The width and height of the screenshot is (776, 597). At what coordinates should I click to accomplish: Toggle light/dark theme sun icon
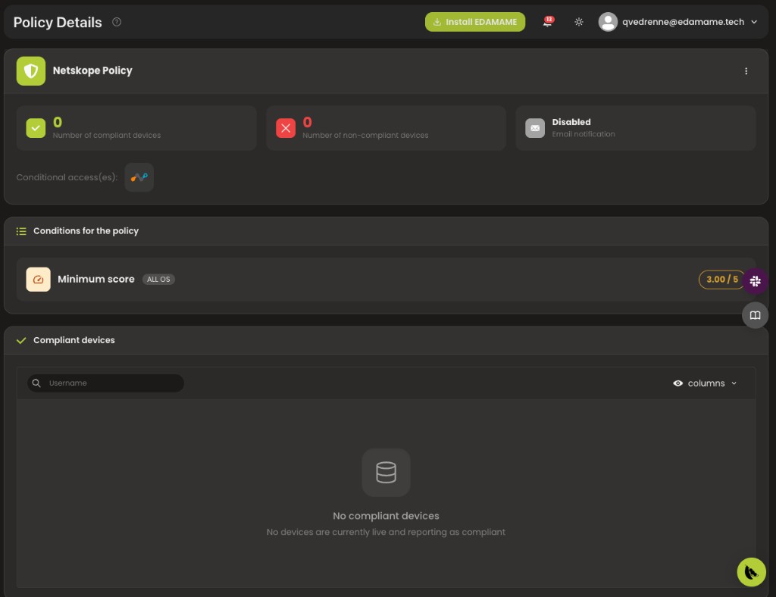(578, 22)
